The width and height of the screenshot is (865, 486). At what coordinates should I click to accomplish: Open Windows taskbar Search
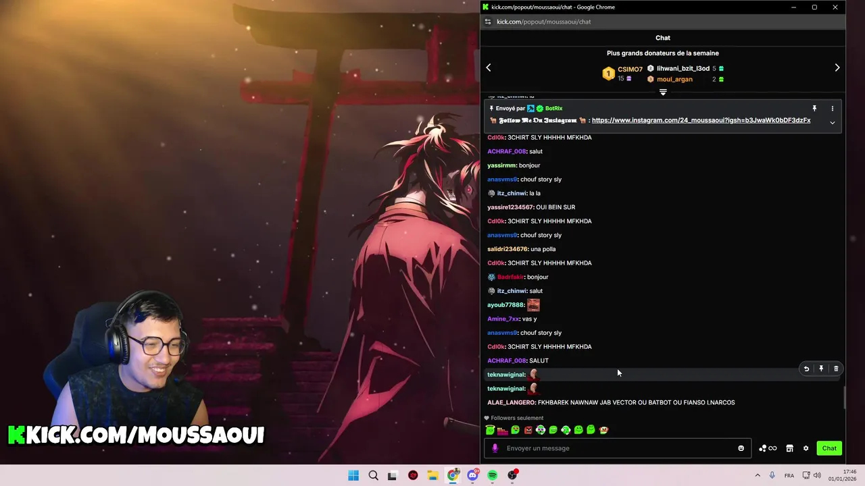click(x=373, y=475)
